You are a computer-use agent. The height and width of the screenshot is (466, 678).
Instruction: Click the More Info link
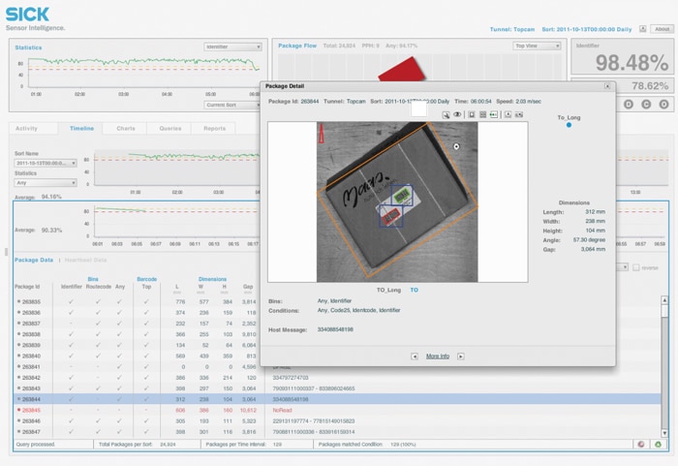coord(437,356)
